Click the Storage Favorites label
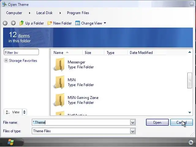 23,61
